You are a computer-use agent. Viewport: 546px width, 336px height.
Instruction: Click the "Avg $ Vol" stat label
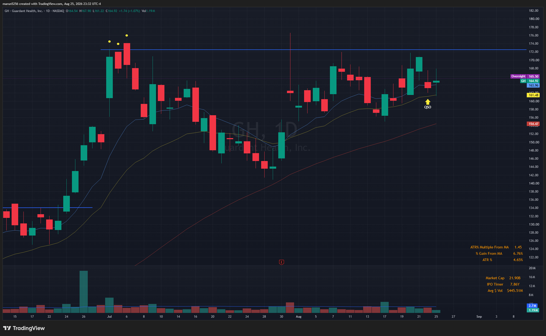pyautogui.click(x=495, y=291)
